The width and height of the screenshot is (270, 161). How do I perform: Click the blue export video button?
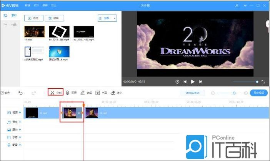point(259,93)
